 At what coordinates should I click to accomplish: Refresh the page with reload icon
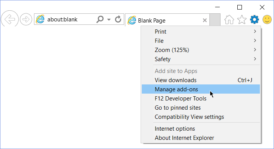(x=118, y=19)
